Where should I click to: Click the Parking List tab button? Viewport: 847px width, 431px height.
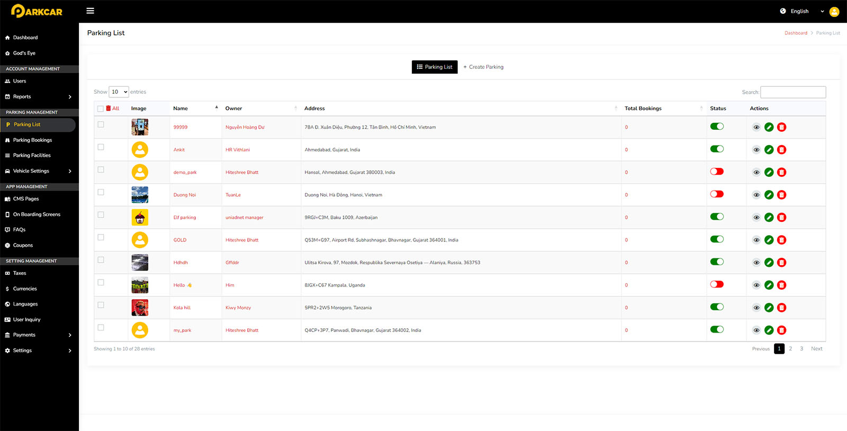(435, 67)
